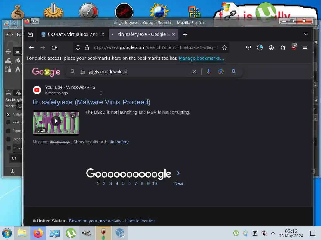Open the speedometer gauge desktop icon
This screenshot has height=240, width=321.
click(x=89, y=12)
